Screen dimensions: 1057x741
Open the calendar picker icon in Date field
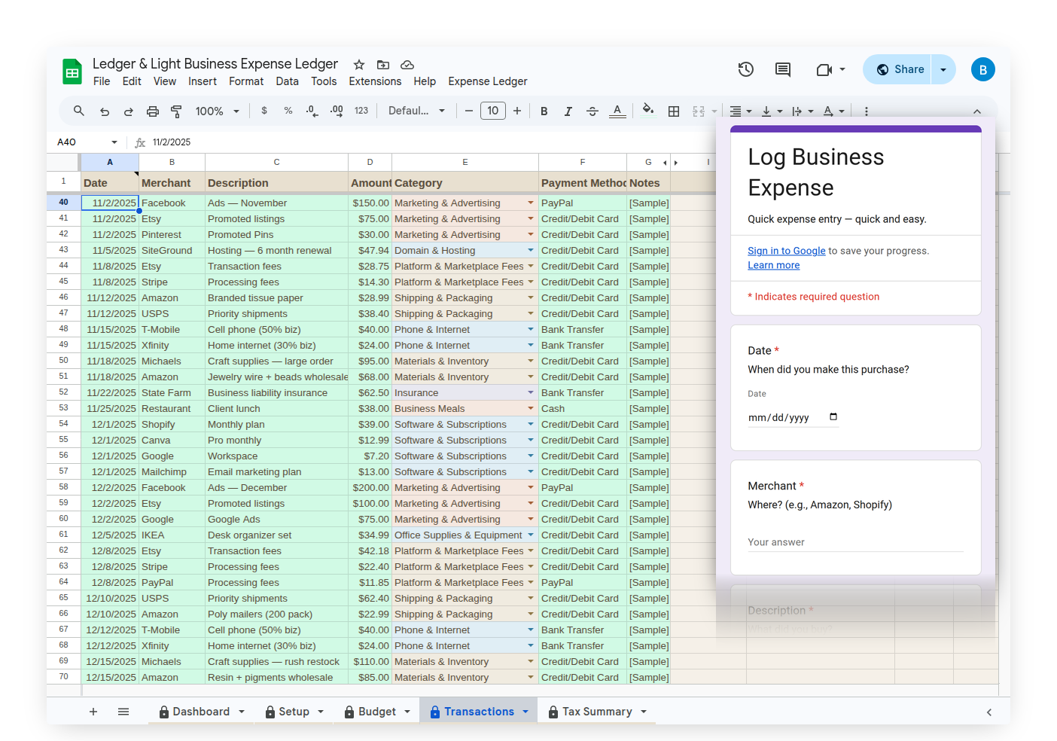(833, 416)
